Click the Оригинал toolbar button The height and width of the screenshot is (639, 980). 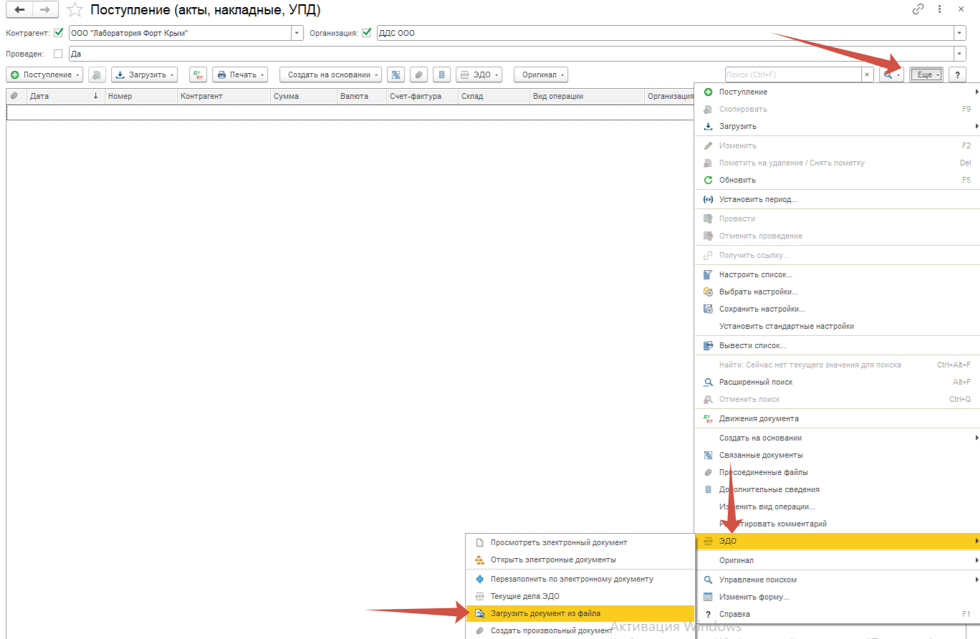pyautogui.click(x=541, y=75)
